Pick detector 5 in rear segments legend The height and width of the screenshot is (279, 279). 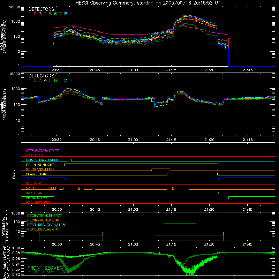50,81
